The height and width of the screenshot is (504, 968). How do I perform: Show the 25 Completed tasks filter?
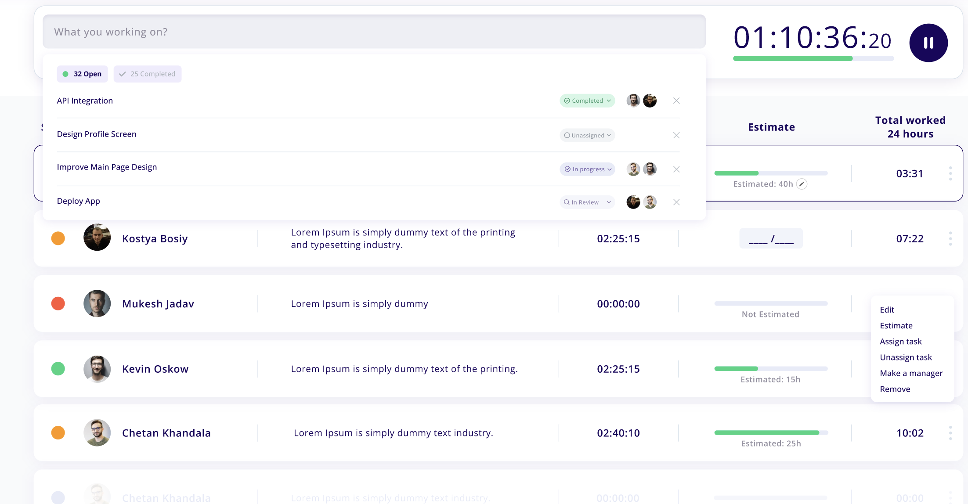(x=147, y=74)
